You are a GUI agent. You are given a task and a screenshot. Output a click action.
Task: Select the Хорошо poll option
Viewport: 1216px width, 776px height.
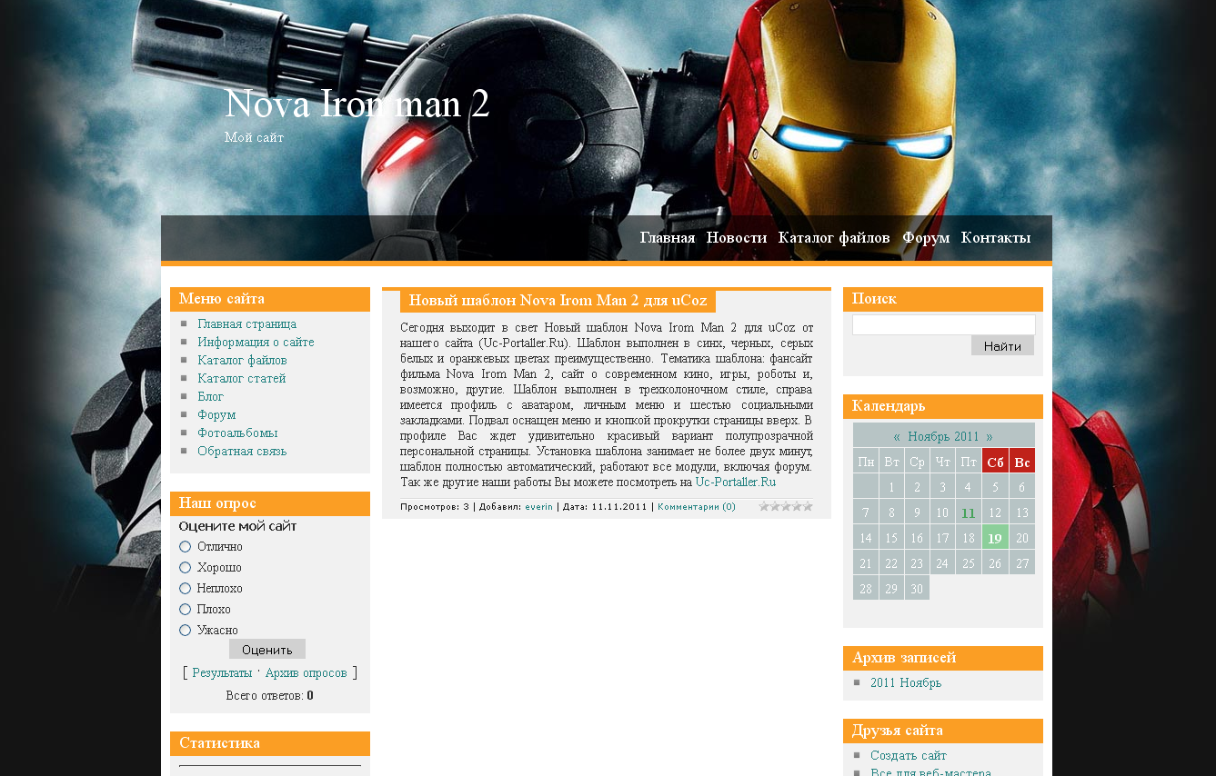coord(186,568)
